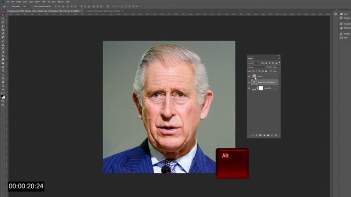351x197 pixels.
Task: Toggle lock transparent pixels
Action: pos(253,71)
